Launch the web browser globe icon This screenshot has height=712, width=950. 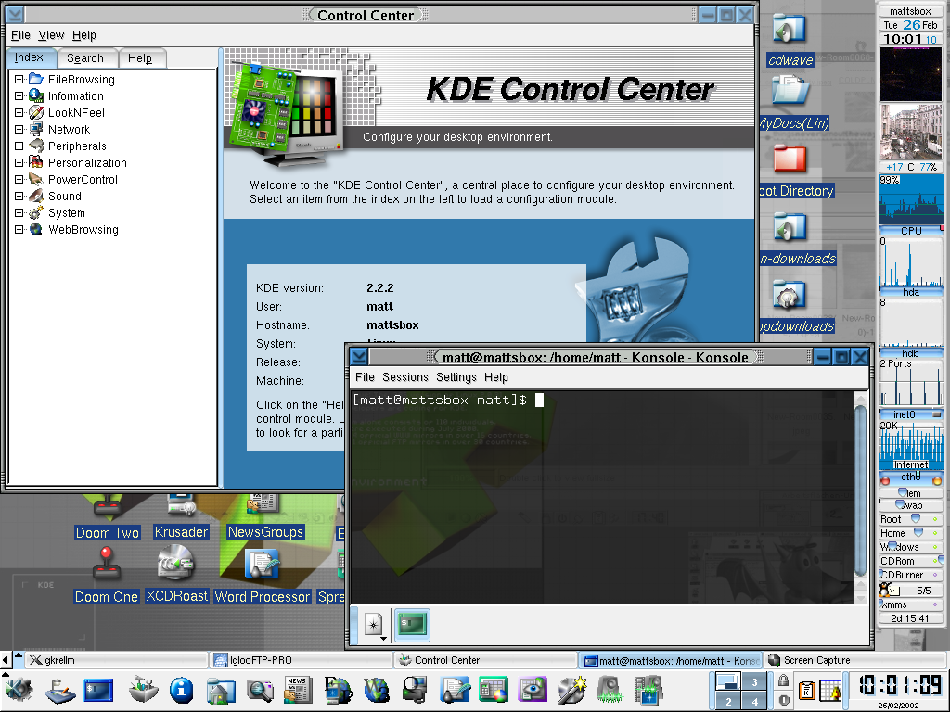377,690
